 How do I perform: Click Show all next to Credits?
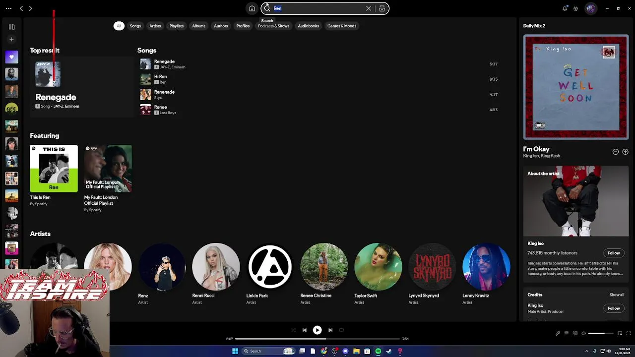tap(617, 295)
